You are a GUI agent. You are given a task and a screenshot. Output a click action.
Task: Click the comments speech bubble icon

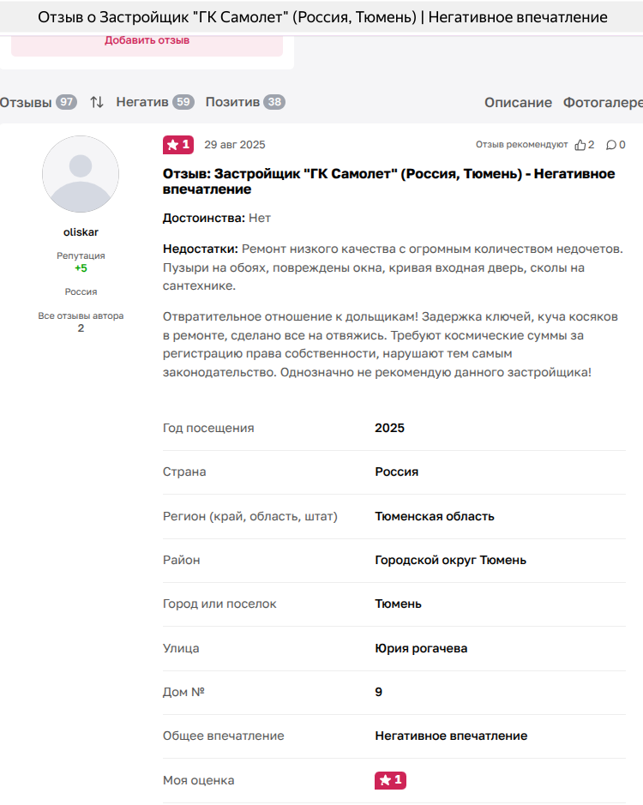tap(610, 145)
